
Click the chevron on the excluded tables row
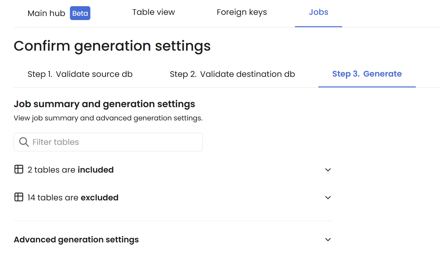(328, 197)
